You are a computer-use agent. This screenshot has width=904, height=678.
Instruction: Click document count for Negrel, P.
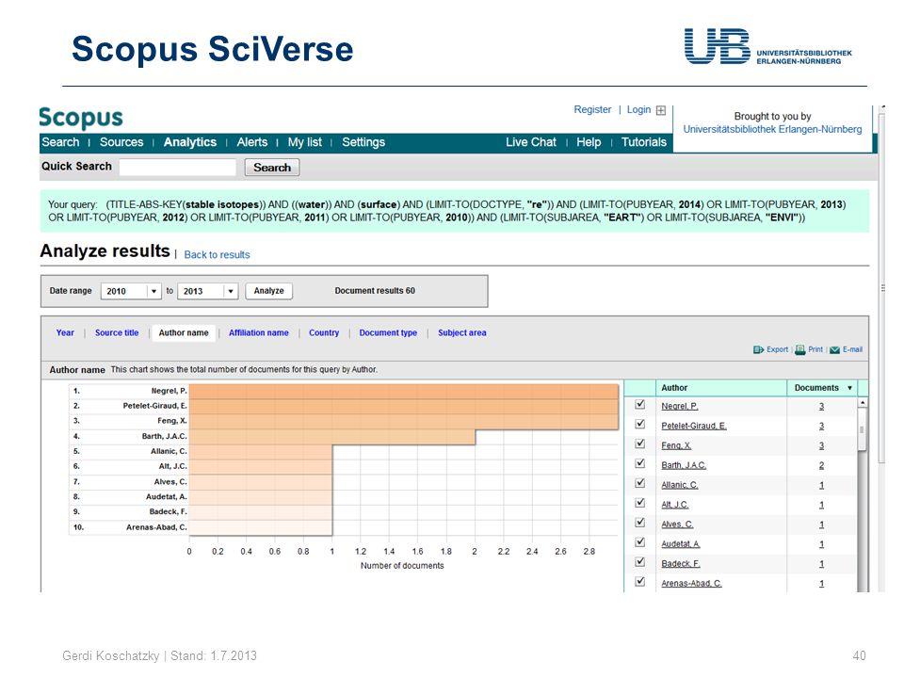tap(821, 407)
